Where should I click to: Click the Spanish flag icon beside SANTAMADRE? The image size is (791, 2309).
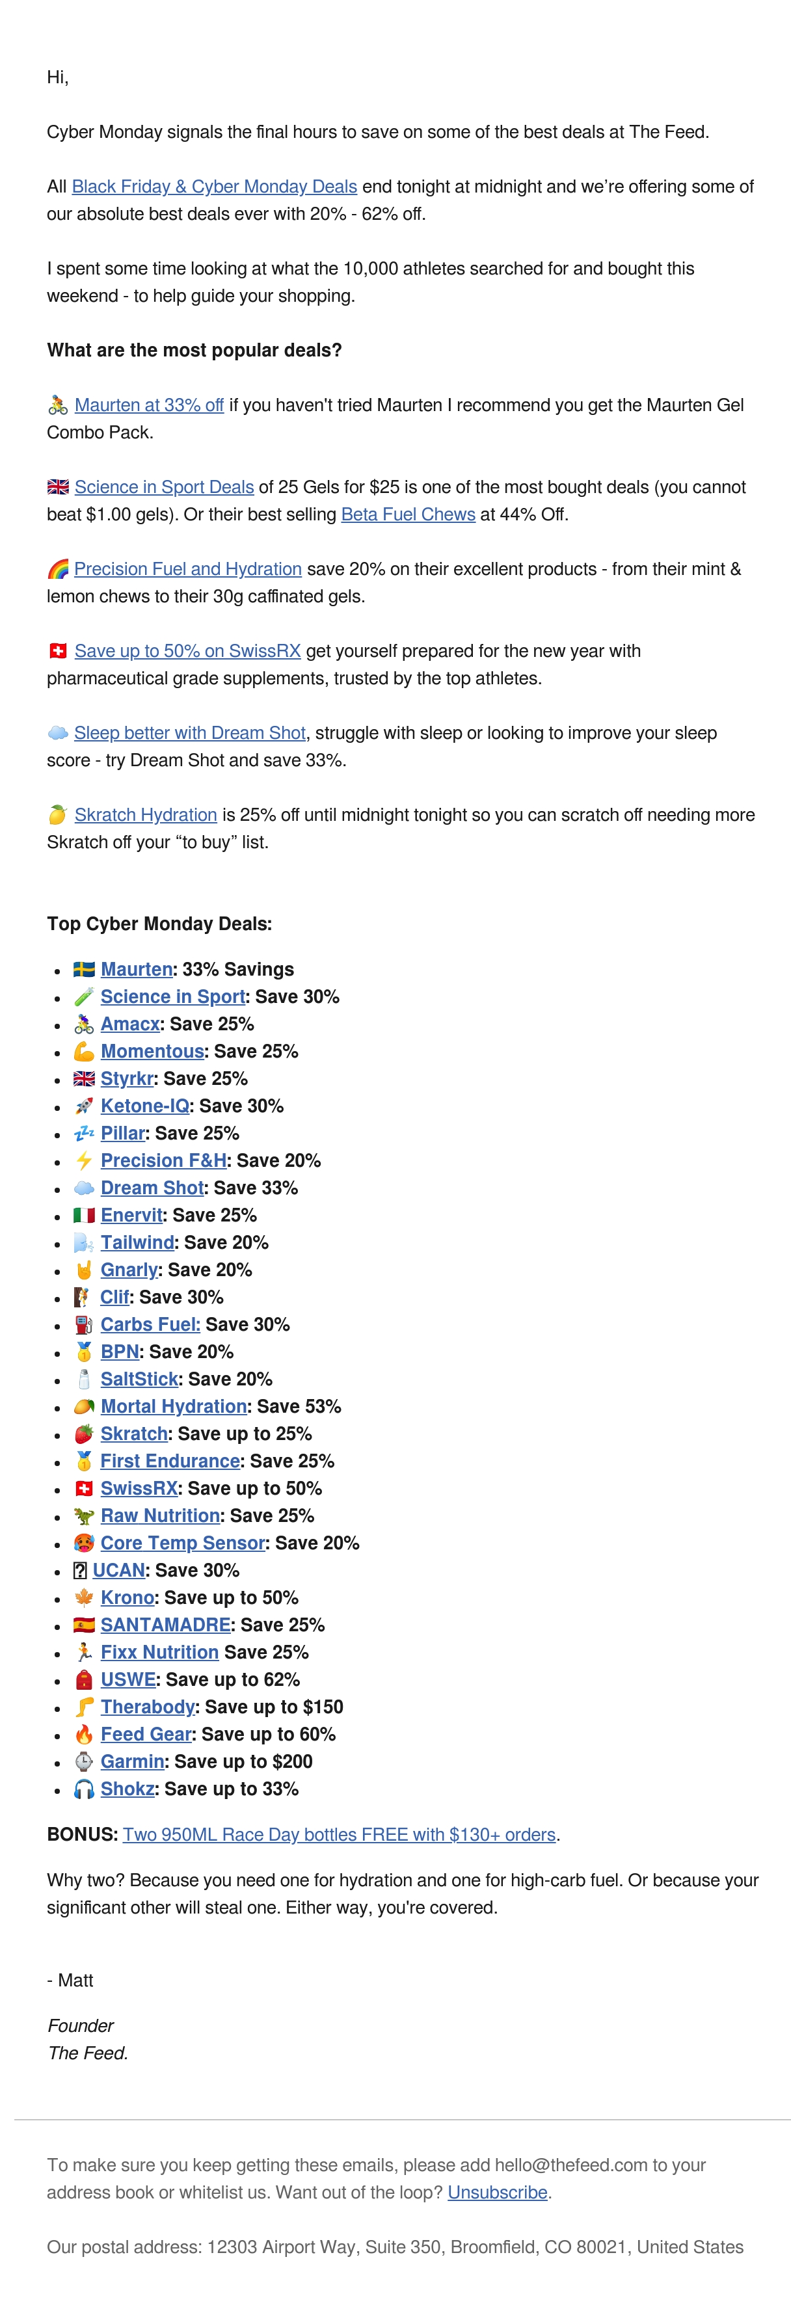tap(85, 1625)
